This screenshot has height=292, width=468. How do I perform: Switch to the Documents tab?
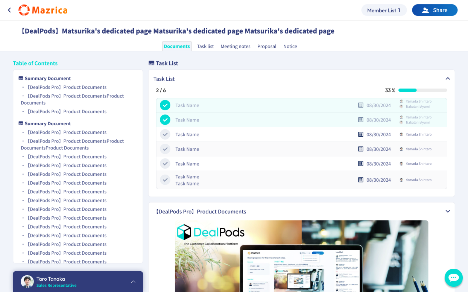point(177,46)
